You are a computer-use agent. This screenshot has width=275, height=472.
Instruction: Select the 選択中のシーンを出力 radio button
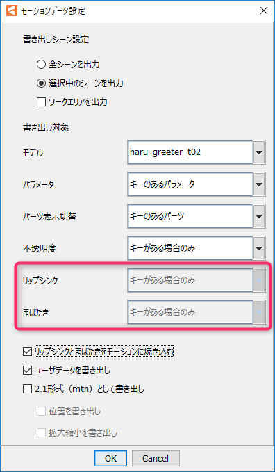(x=41, y=83)
